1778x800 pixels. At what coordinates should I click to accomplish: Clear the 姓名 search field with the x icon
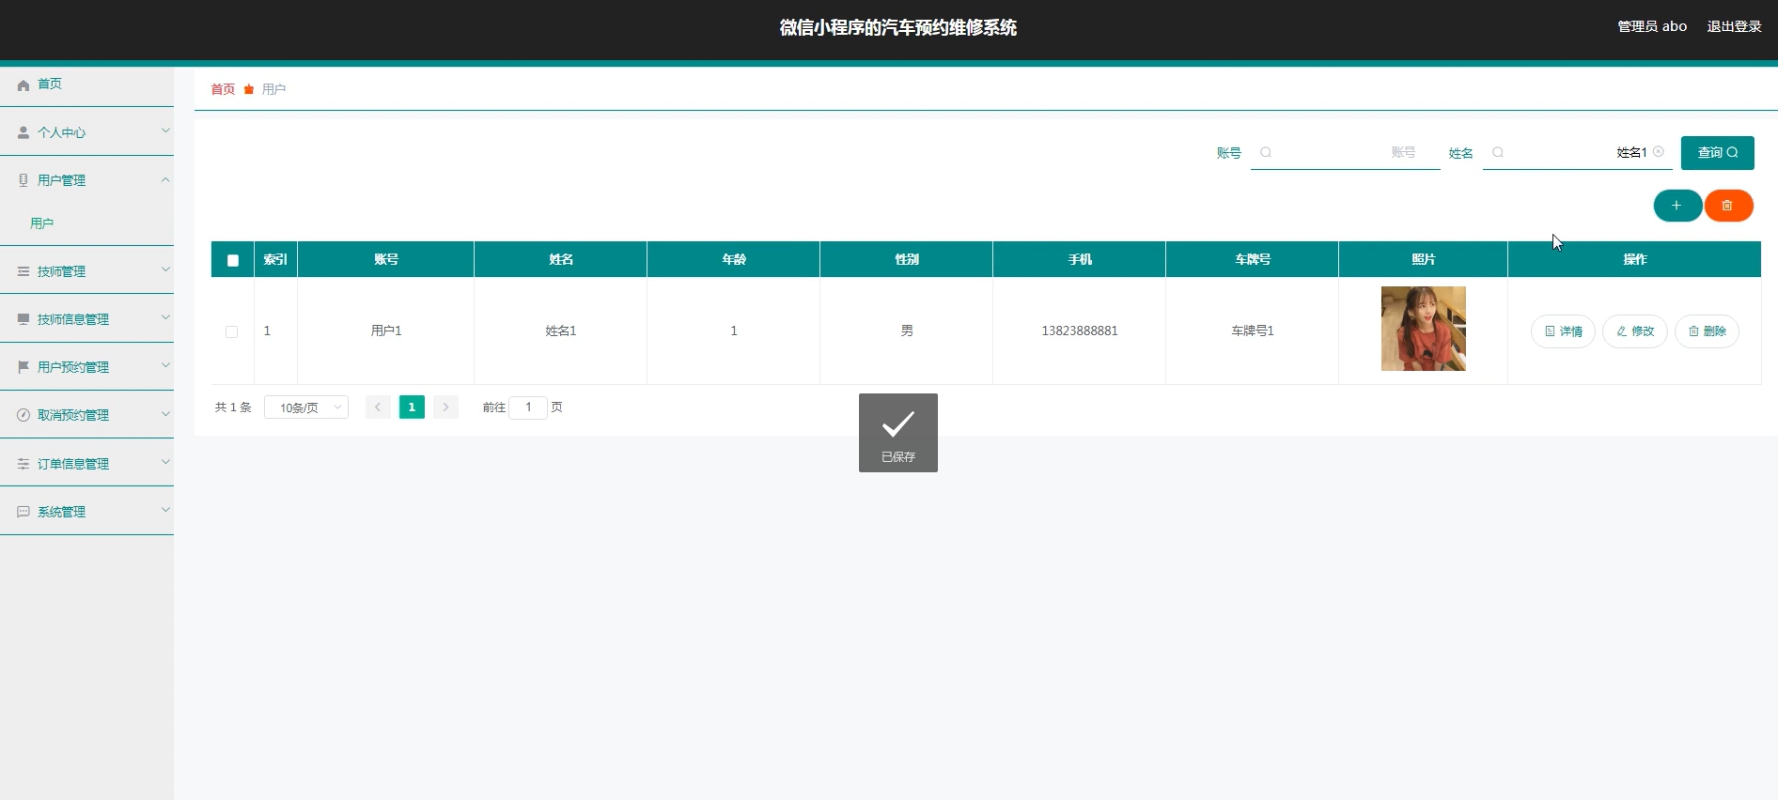click(1659, 152)
